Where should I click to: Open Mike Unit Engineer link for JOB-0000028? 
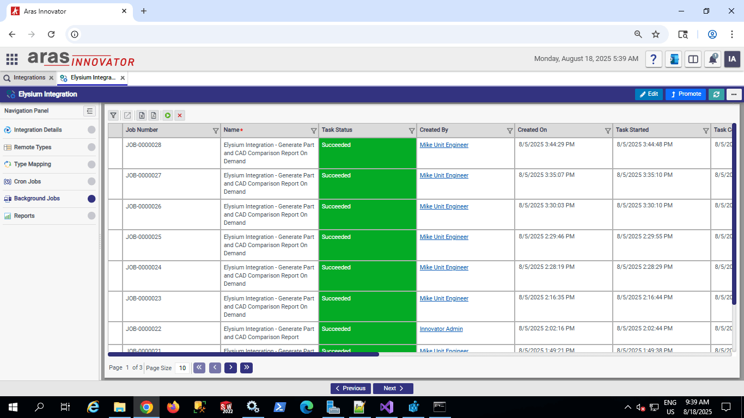click(x=444, y=145)
